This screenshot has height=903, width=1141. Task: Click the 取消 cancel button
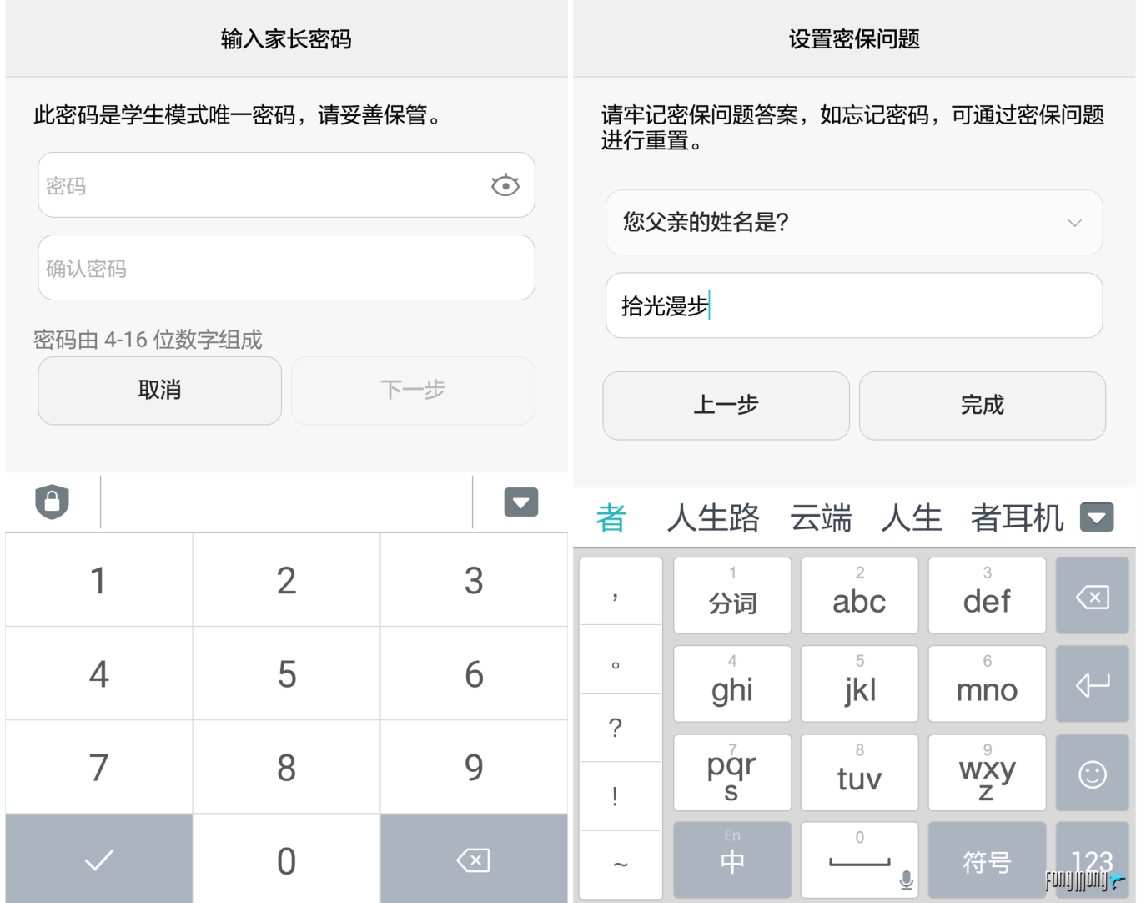pyautogui.click(x=159, y=391)
